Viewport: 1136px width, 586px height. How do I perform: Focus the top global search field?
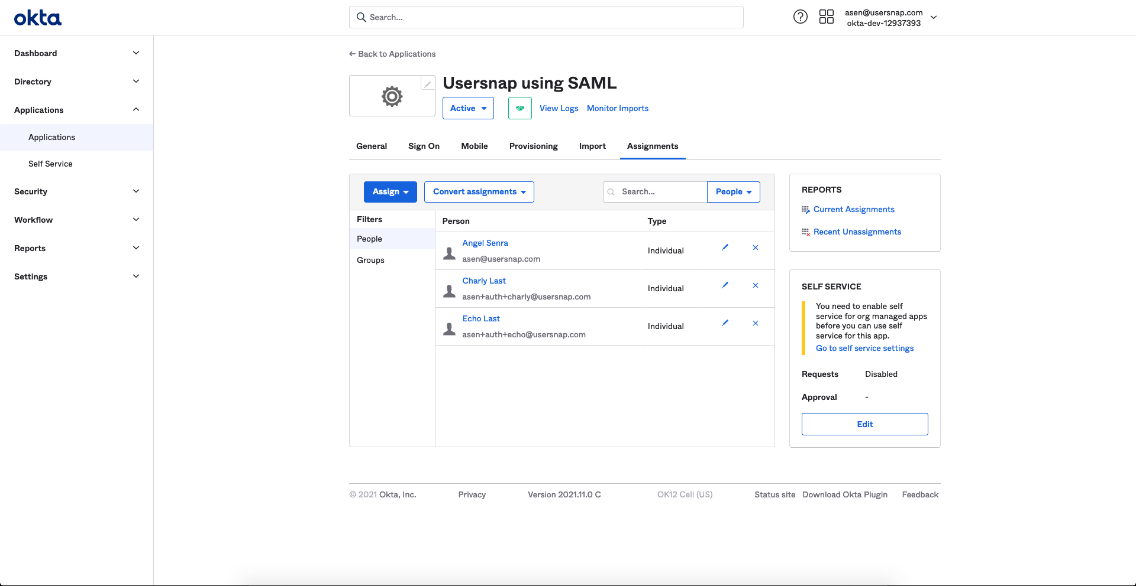(546, 17)
